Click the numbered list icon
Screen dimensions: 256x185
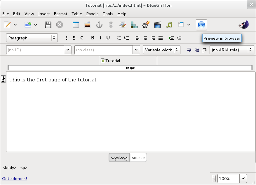[127, 38]
